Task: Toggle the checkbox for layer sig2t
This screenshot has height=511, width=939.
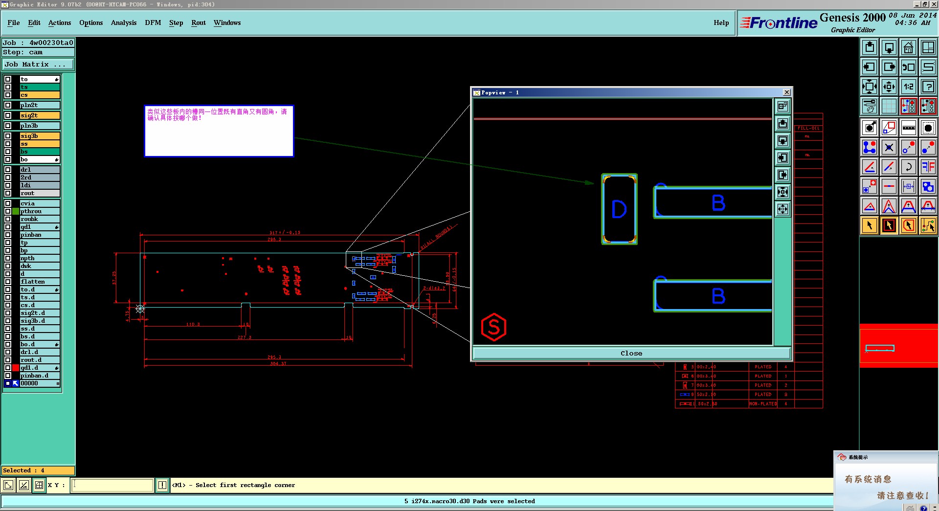Action: 8,115
